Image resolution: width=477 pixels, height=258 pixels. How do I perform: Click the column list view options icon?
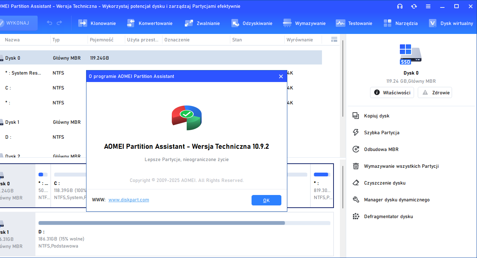click(334, 40)
